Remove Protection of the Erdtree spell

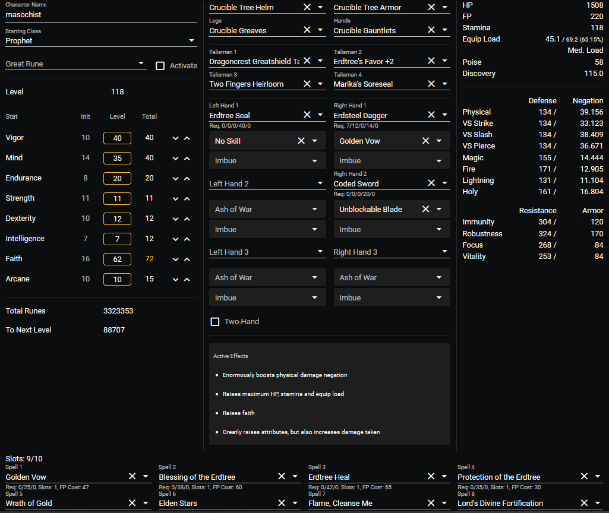pos(584,476)
